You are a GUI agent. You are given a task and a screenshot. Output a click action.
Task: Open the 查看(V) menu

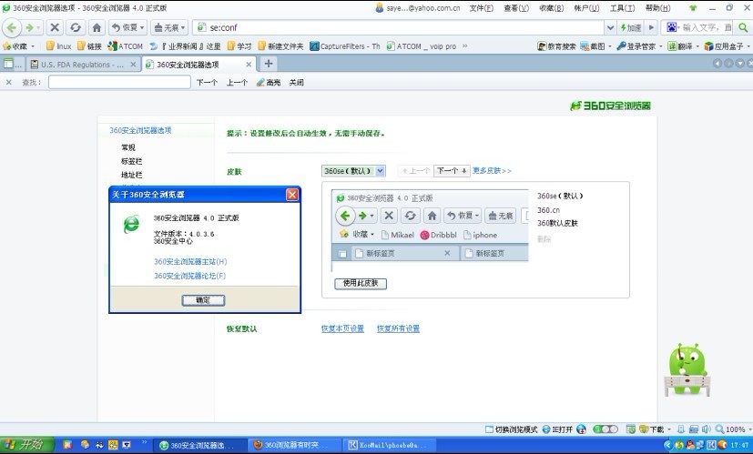click(x=516, y=7)
